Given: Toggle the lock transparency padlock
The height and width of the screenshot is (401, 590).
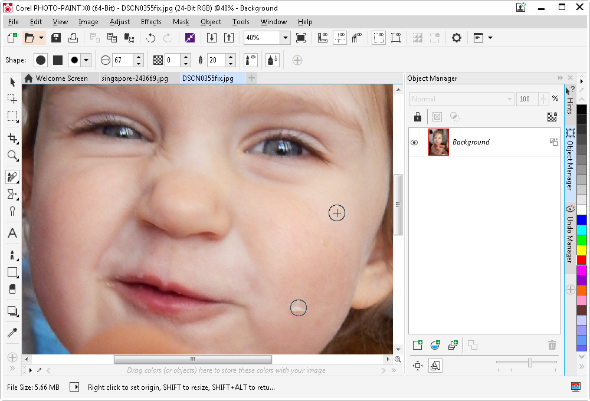Looking at the screenshot, I should 418,117.
